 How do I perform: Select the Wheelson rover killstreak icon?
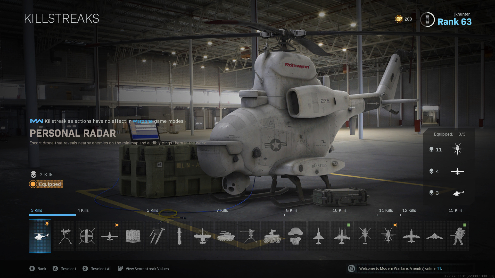(x=272, y=236)
